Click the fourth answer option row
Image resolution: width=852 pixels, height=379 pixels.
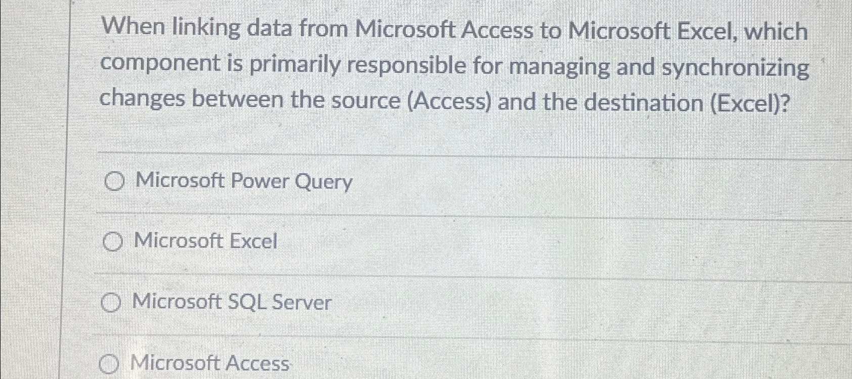tap(405, 363)
